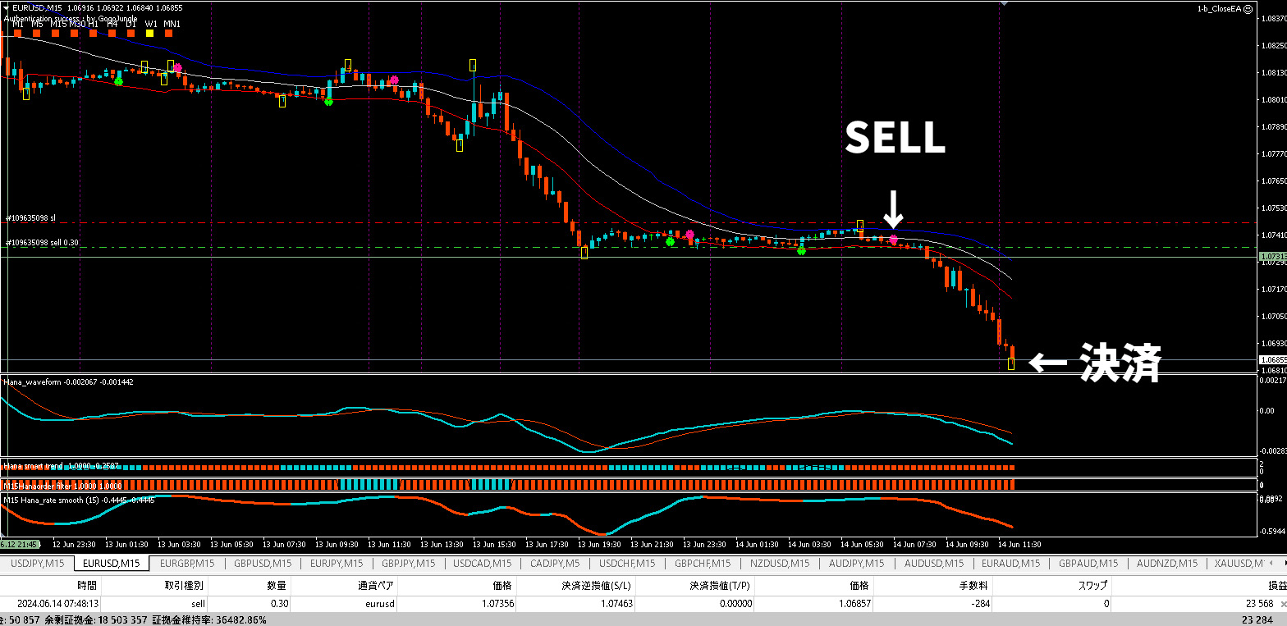Click the commission value -284

tap(981, 604)
